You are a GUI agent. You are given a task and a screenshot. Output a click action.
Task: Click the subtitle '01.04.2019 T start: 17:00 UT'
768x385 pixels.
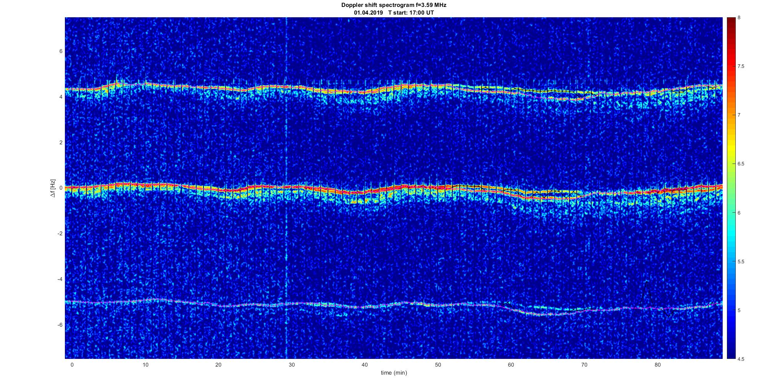[394, 13]
